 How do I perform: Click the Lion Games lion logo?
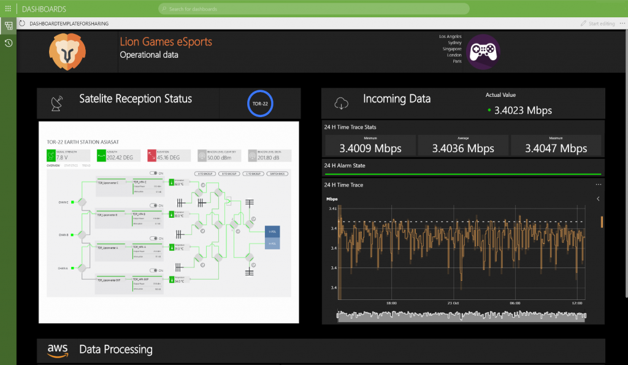[67, 52]
